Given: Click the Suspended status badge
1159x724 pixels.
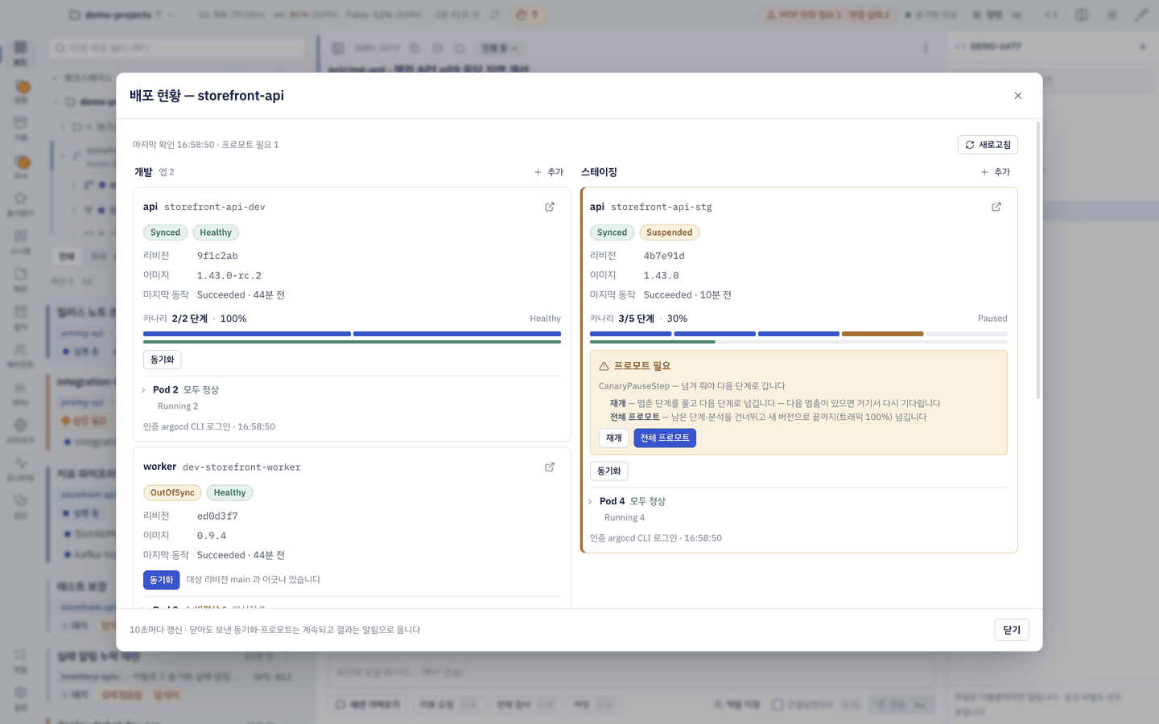Looking at the screenshot, I should 670,232.
